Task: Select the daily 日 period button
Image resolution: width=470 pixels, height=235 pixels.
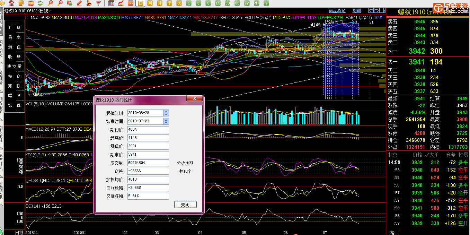Action: click(x=140, y=3)
